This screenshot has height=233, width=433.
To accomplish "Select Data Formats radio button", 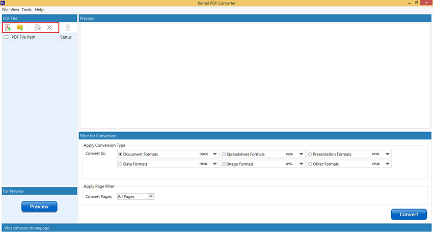I will pos(120,164).
